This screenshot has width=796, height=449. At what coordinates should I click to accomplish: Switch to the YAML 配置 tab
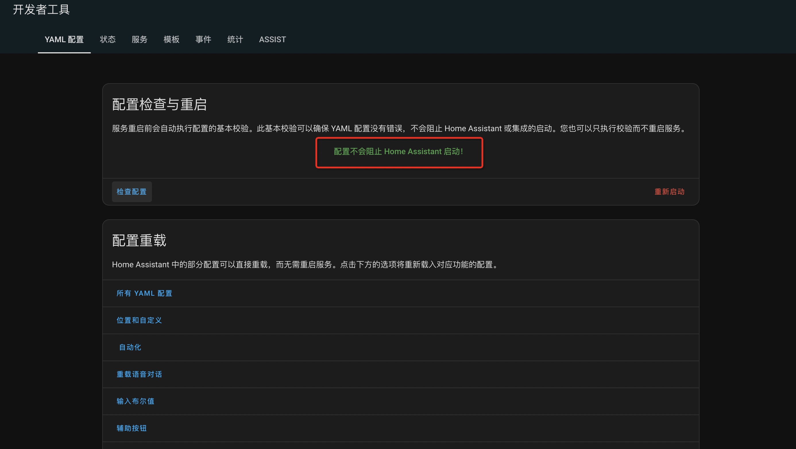click(x=64, y=40)
